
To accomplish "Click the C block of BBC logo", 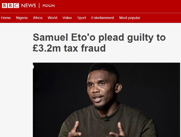I will coord(17,6).
